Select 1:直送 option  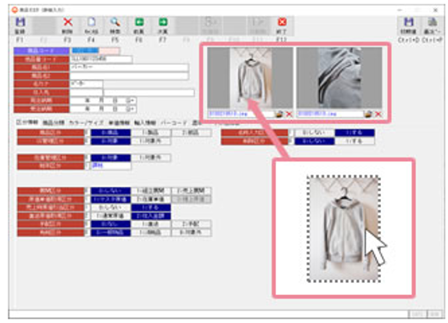[151, 224]
